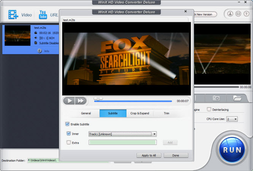The image size is (253, 171).
Task: Switch to the Trim tab
Action: tap(166, 113)
